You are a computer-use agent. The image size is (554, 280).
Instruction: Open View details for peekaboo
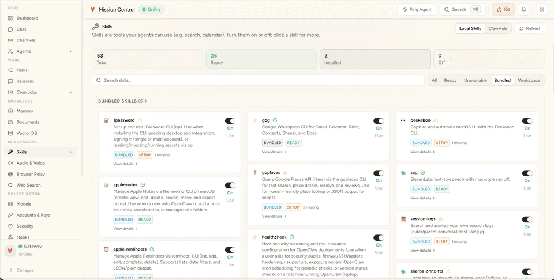pyautogui.click(x=422, y=152)
